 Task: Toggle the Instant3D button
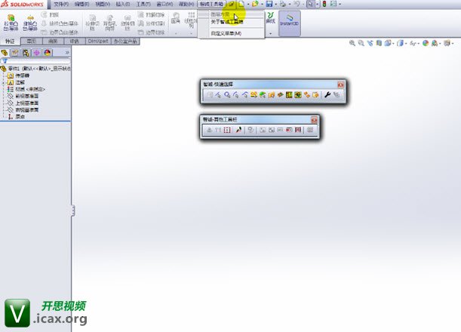click(x=290, y=23)
